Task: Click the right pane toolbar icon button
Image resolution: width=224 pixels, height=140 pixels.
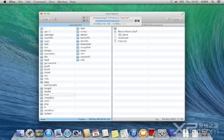Action: click(x=168, y=19)
